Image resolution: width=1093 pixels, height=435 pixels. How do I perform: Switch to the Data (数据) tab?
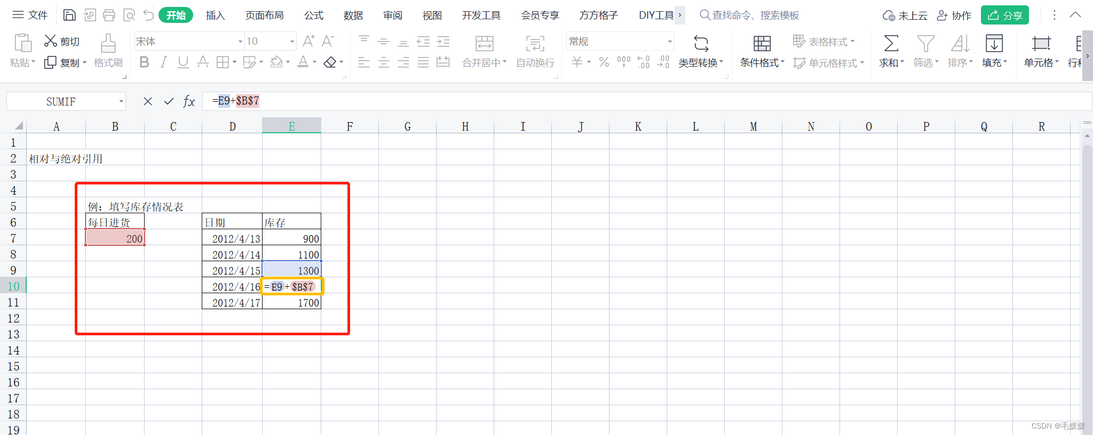click(x=353, y=15)
